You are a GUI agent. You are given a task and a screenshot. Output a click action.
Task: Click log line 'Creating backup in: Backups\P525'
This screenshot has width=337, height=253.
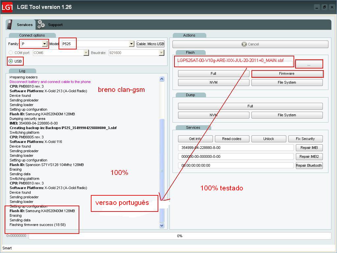click(63, 128)
